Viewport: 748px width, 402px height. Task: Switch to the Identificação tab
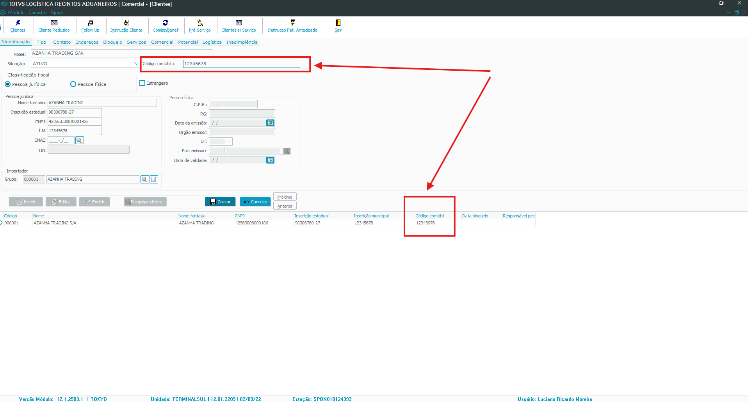click(16, 42)
